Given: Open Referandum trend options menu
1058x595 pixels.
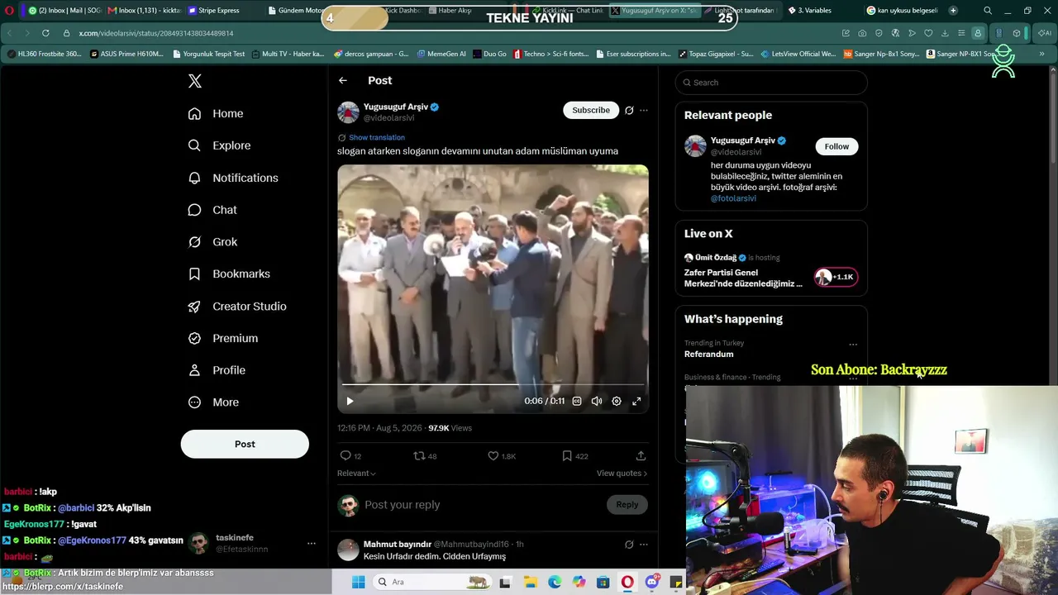Looking at the screenshot, I should click(853, 345).
